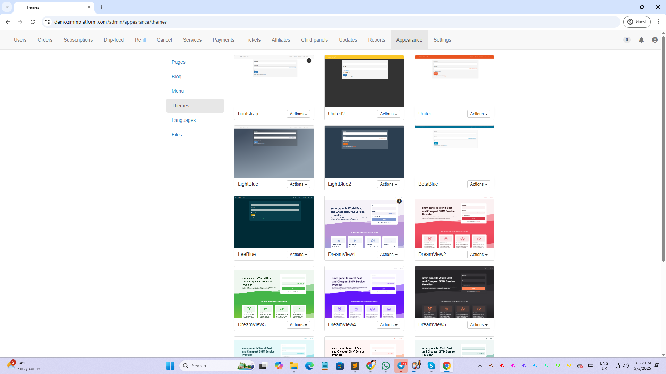
Task: Reload the page with browser refresh icon
Action: (33, 22)
